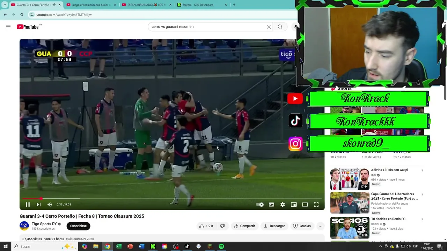Open the PowerPoint taskbar icon

point(130,246)
